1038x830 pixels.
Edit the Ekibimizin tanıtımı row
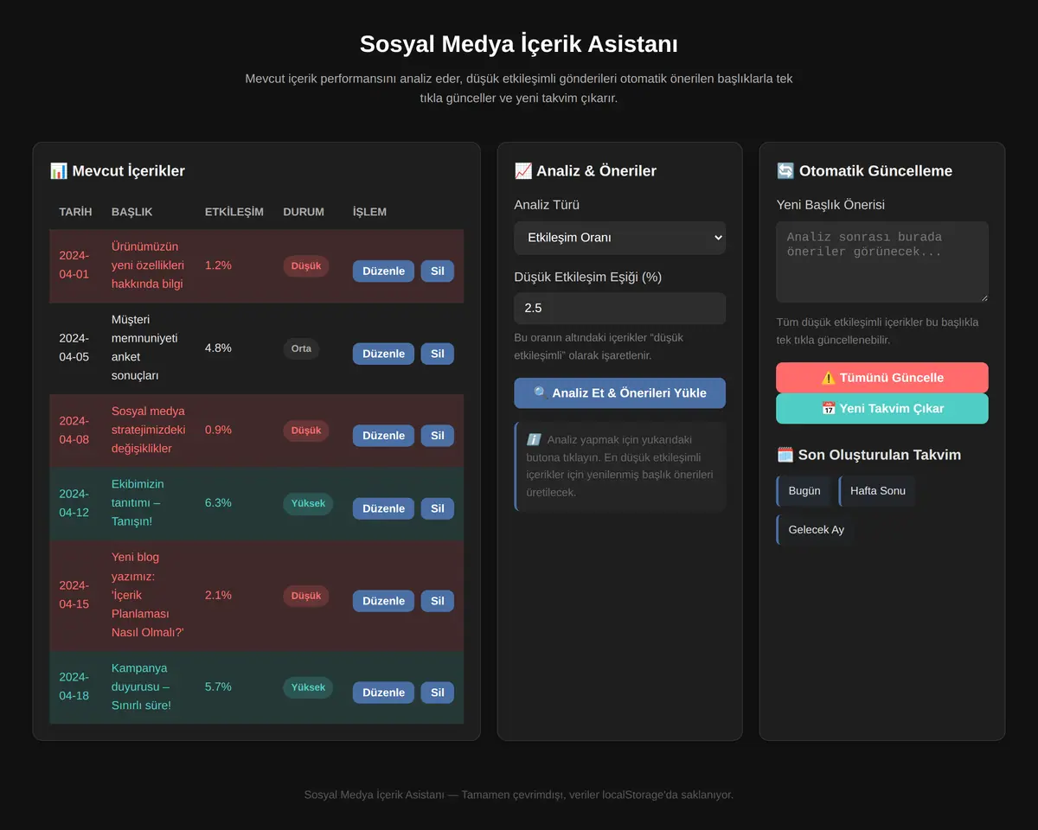pyautogui.click(x=383, y=508)
